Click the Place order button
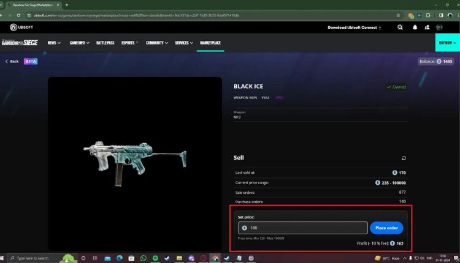The image size is (460, 263). (x=386, y=228)
